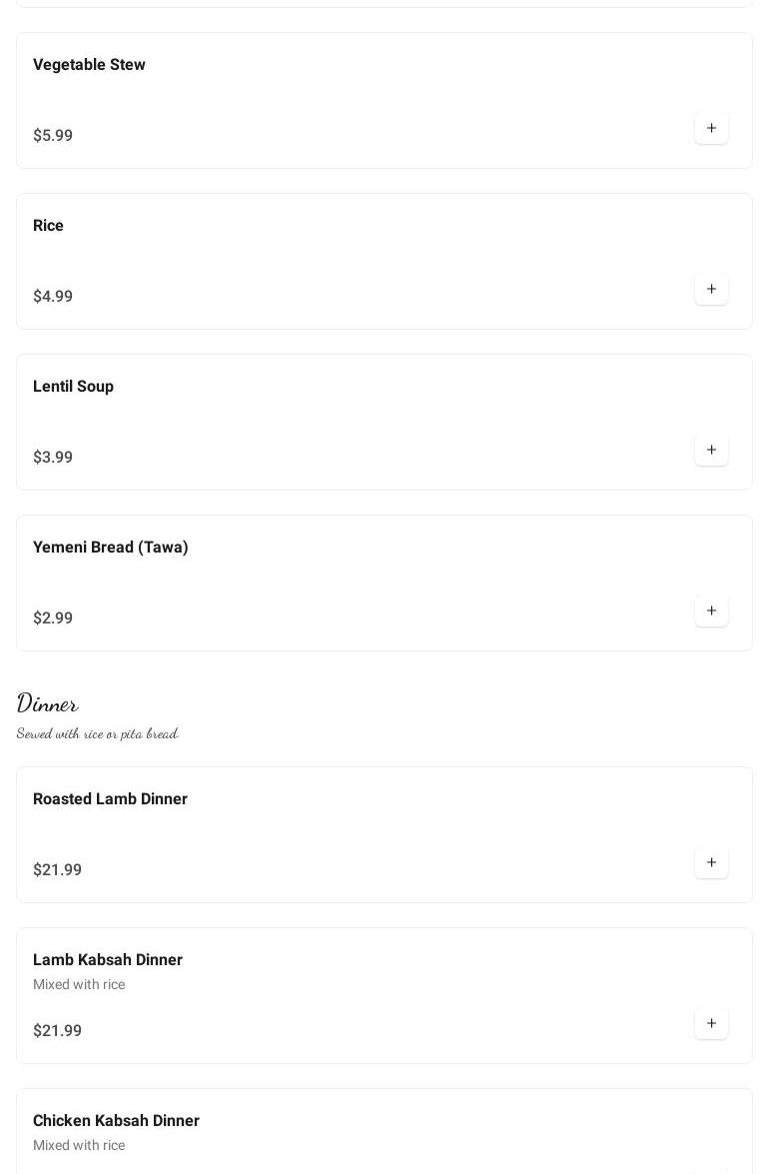
Task: Open the Chicken Kabsah Dinner item title
Action: point(116,1121)
